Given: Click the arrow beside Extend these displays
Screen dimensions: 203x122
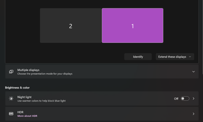Looking at the screenshot, I should 190,57.
